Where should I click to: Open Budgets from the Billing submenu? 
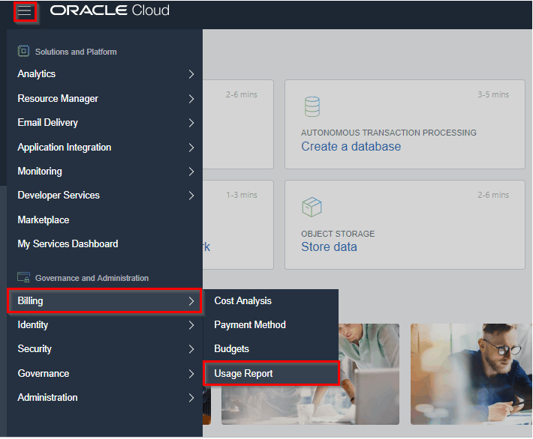(270, 349)
